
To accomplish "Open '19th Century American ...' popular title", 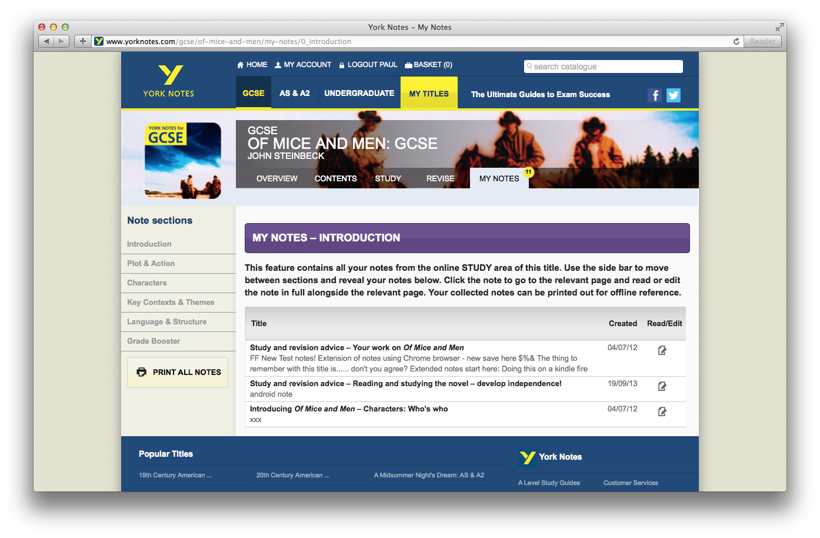I will coord(175,476).
